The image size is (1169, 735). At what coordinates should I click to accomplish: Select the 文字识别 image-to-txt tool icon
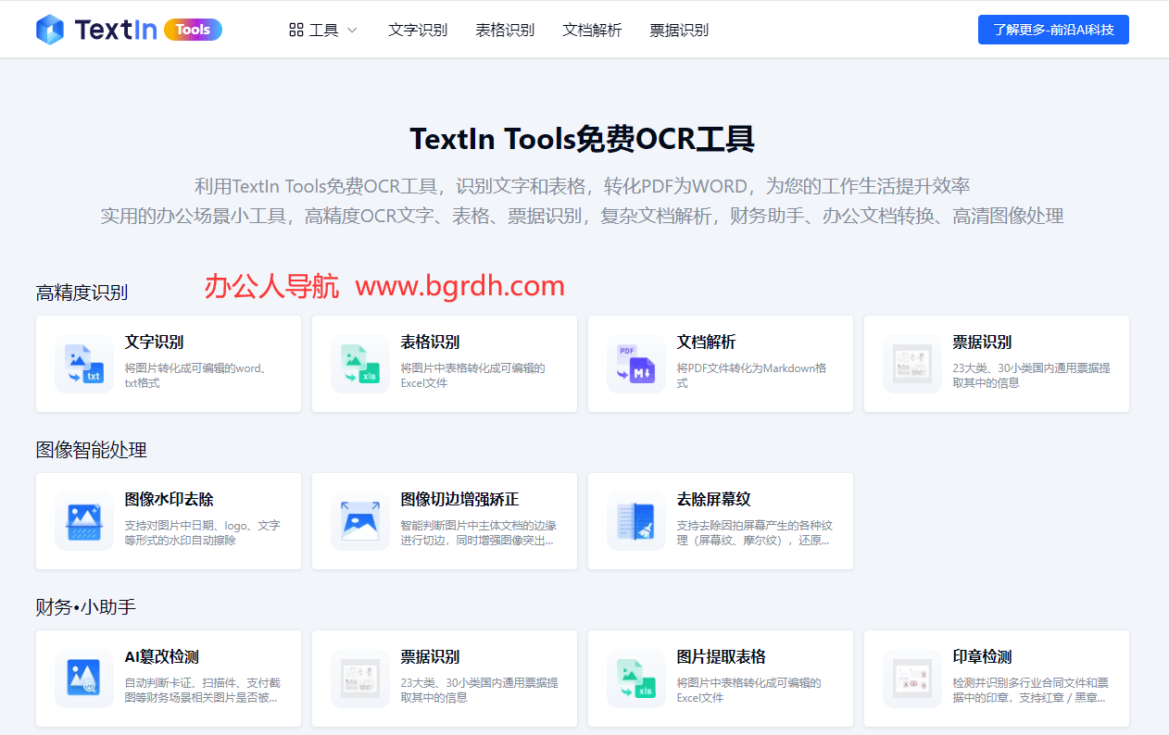83,364
